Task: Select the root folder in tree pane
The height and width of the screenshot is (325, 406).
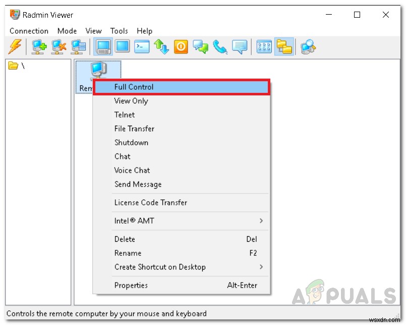Action: click(x=16, y=66)
